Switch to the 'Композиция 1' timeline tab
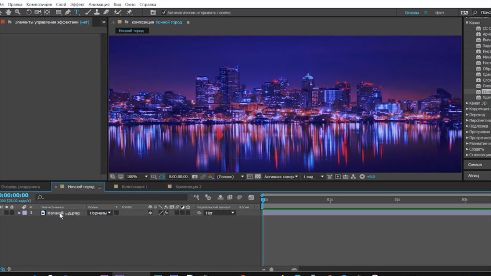This screenshot has width=491, height=276. coord(135,187)
